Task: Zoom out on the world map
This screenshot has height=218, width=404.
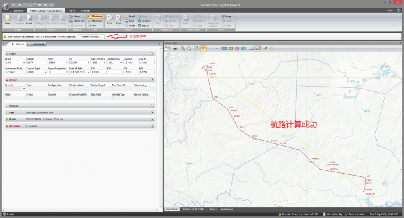Action: coord(189,48)
